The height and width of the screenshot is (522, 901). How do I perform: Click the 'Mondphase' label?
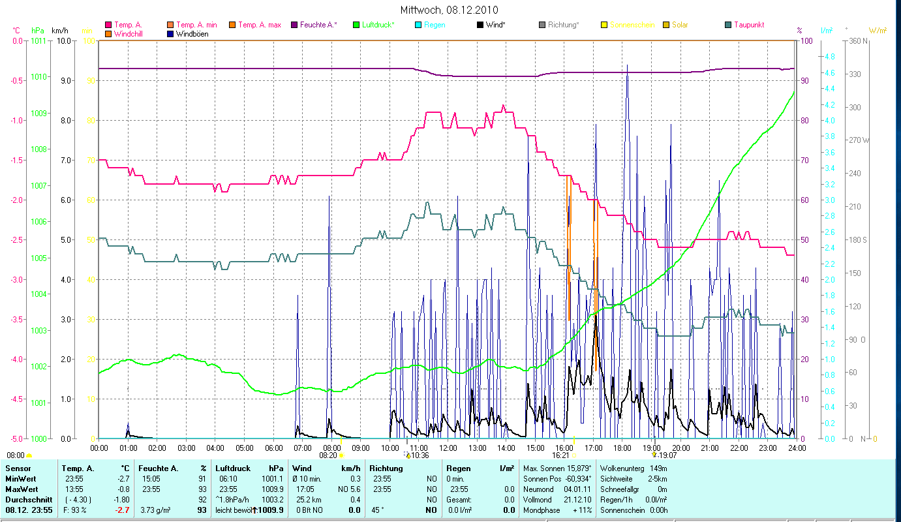point(541,510)
